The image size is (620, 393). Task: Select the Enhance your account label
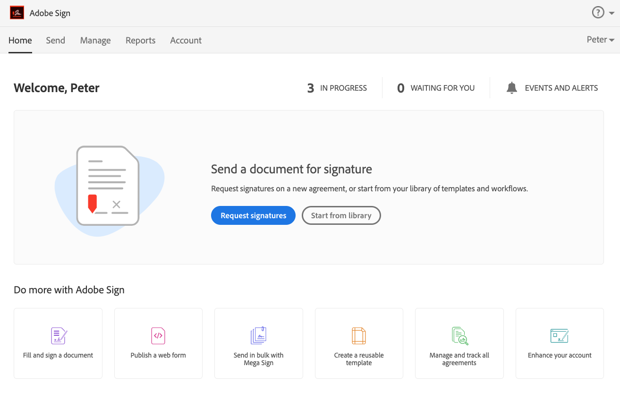click(x=560, y=355)
